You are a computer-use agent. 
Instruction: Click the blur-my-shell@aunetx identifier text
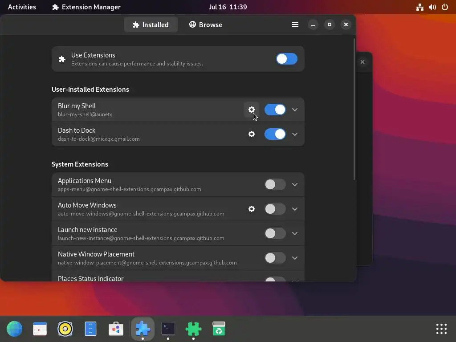[85, 114]
